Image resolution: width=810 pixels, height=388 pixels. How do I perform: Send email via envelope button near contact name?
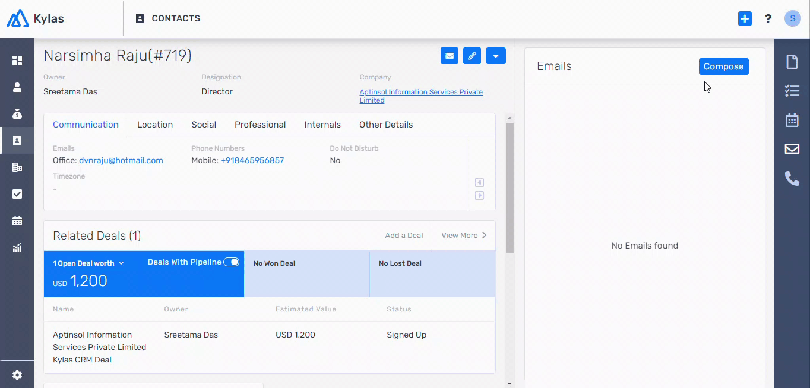click(450, 56)
